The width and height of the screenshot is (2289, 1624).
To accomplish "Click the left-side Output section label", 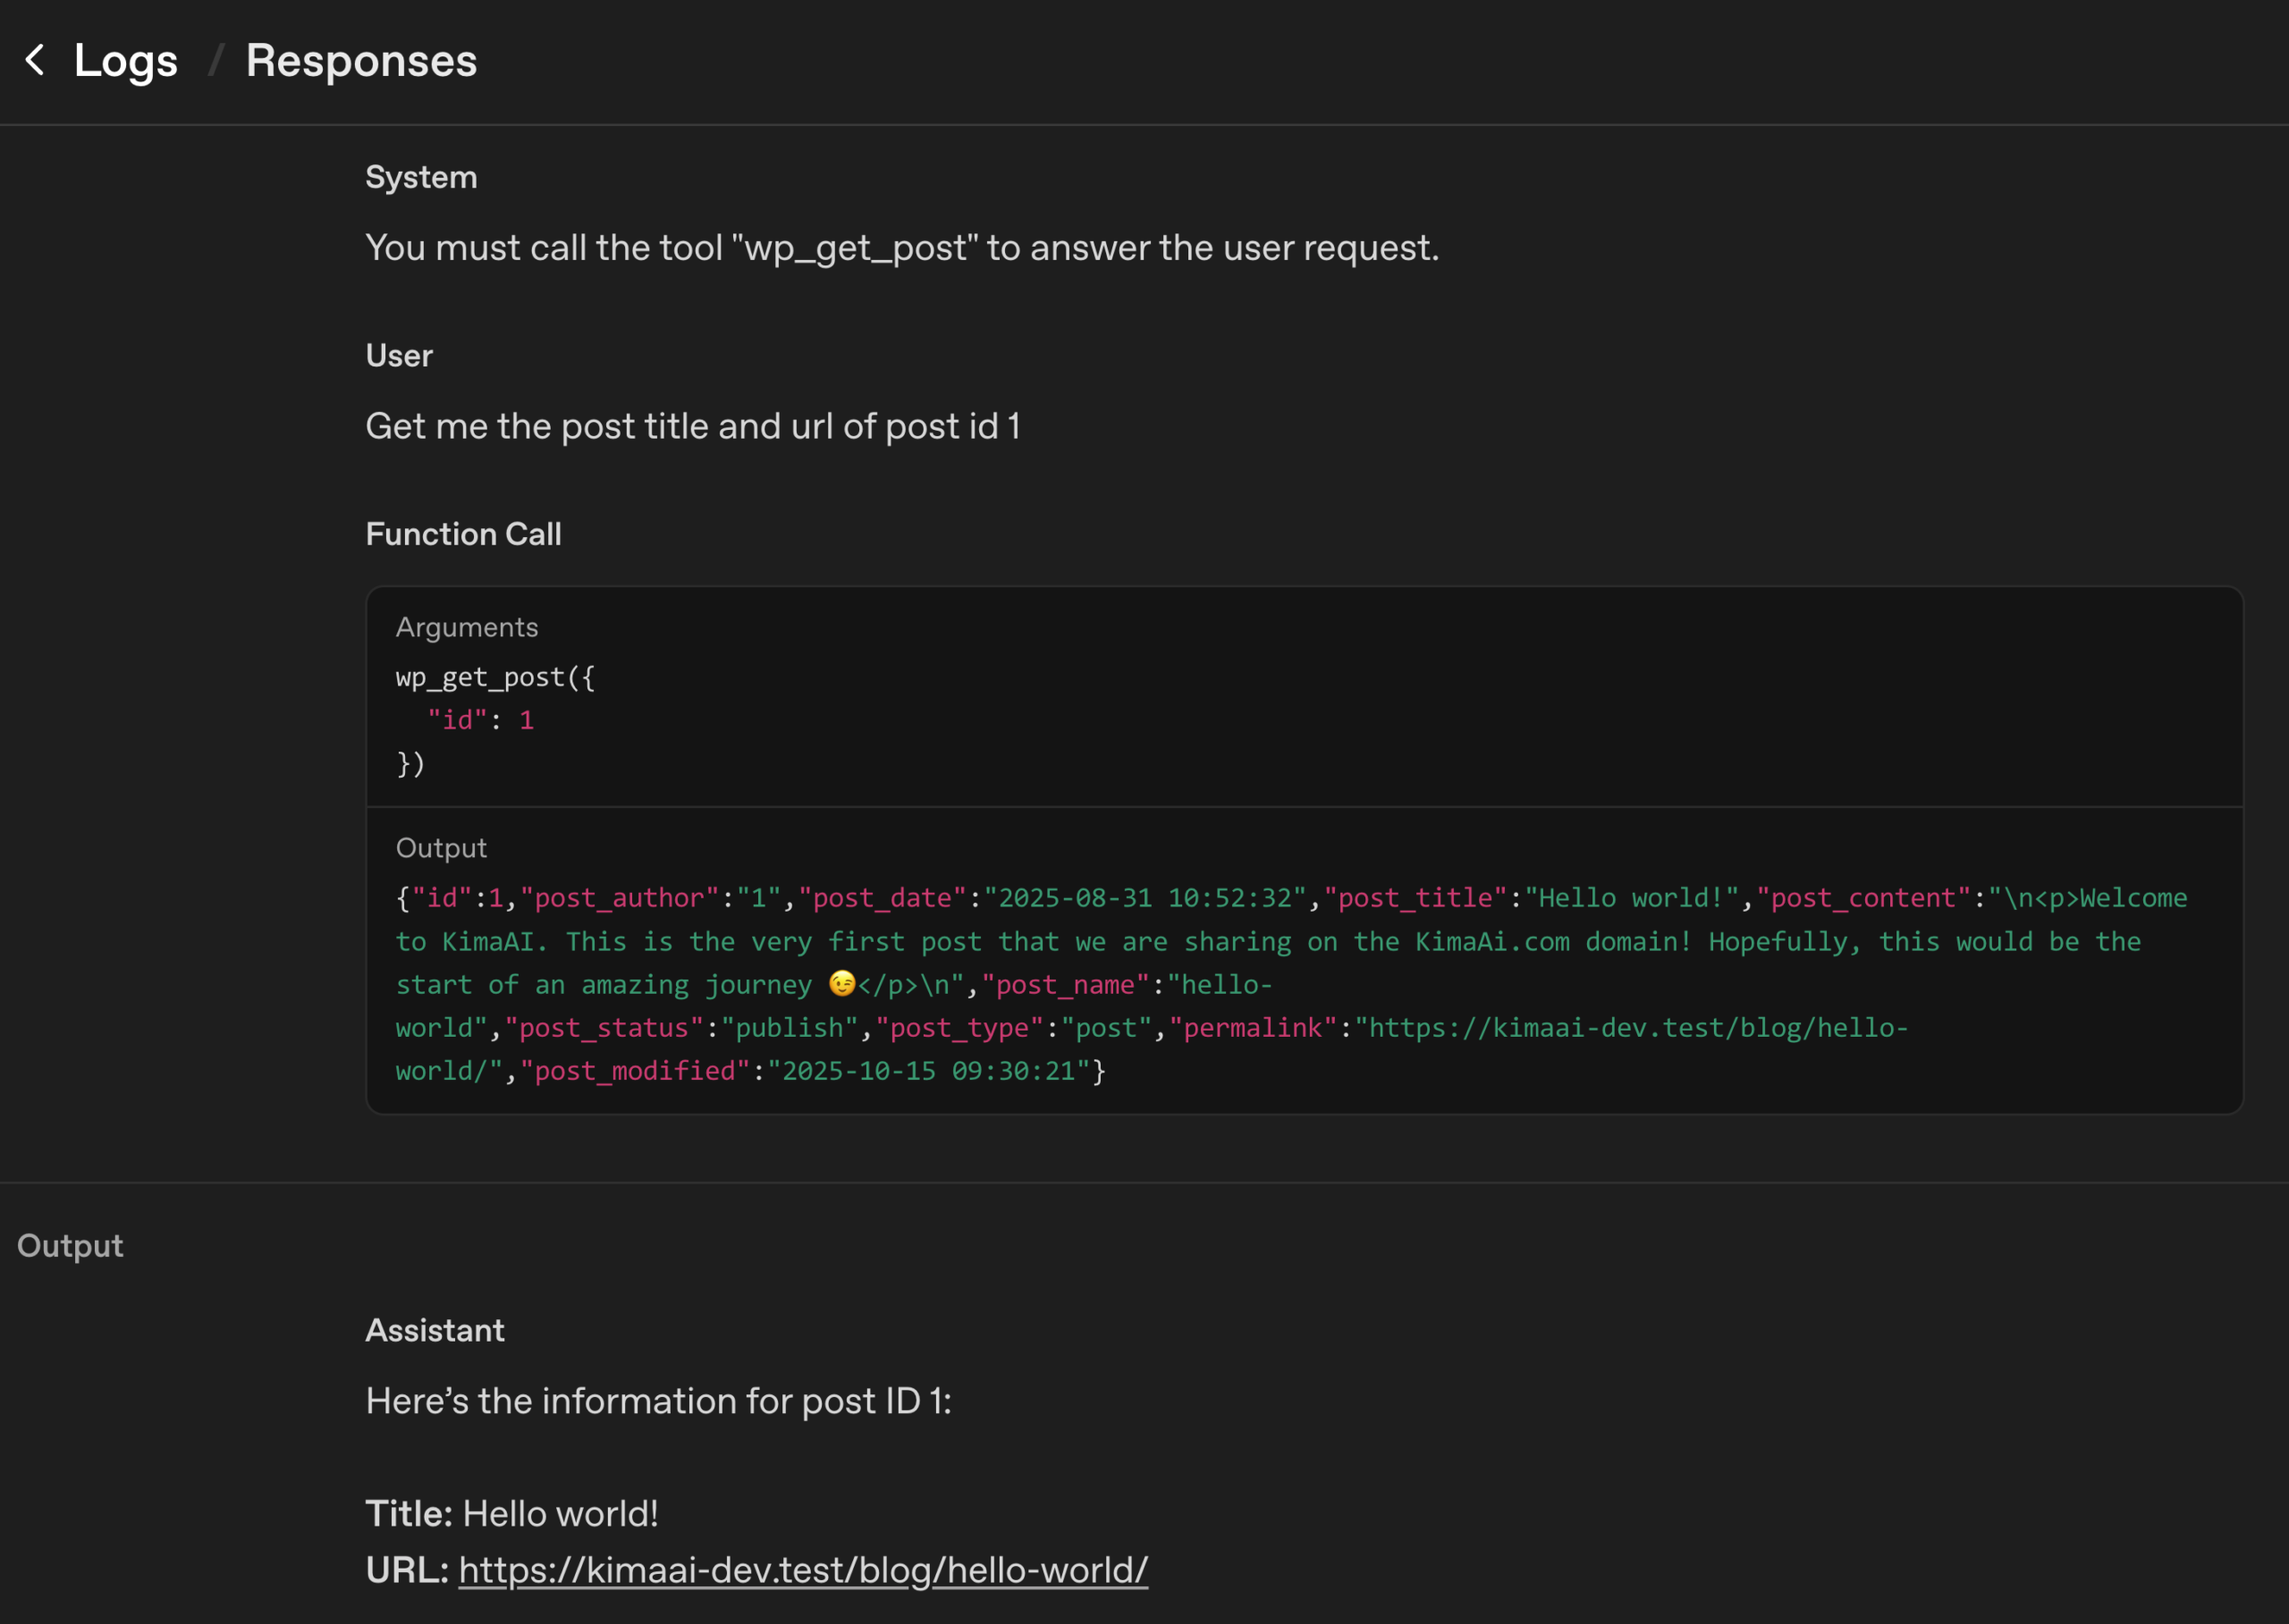I will click(70, 1246).
